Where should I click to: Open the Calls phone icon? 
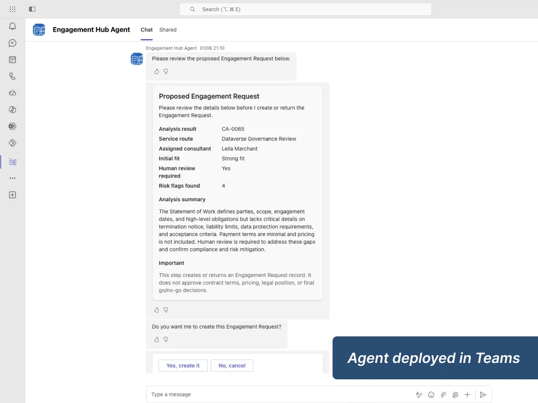[x=13, y=76]
